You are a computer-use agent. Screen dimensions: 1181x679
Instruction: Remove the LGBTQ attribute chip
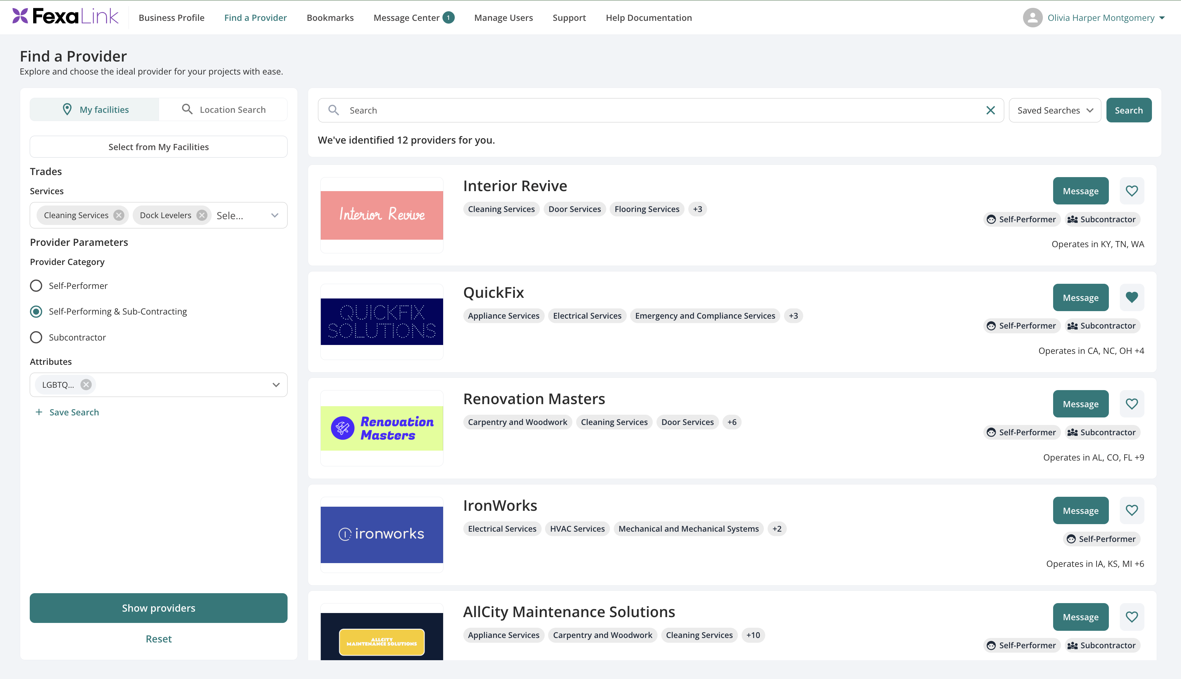(x=86, y=385)
